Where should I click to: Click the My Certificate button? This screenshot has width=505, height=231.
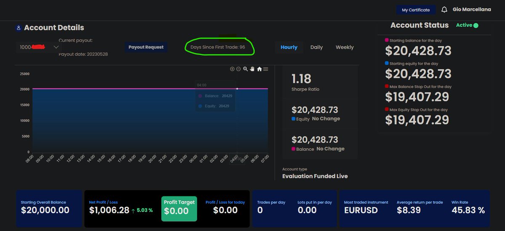(416, 10)
